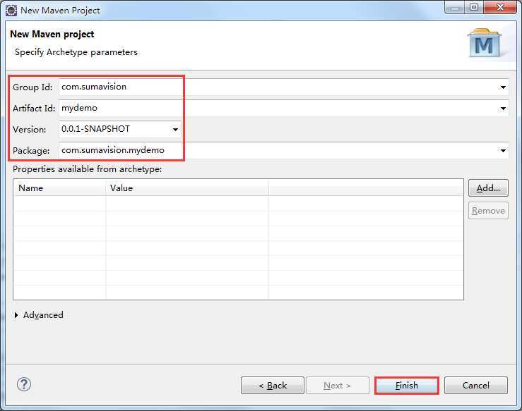Open the Group Id dropdown arrow

(x=503, y=87)
